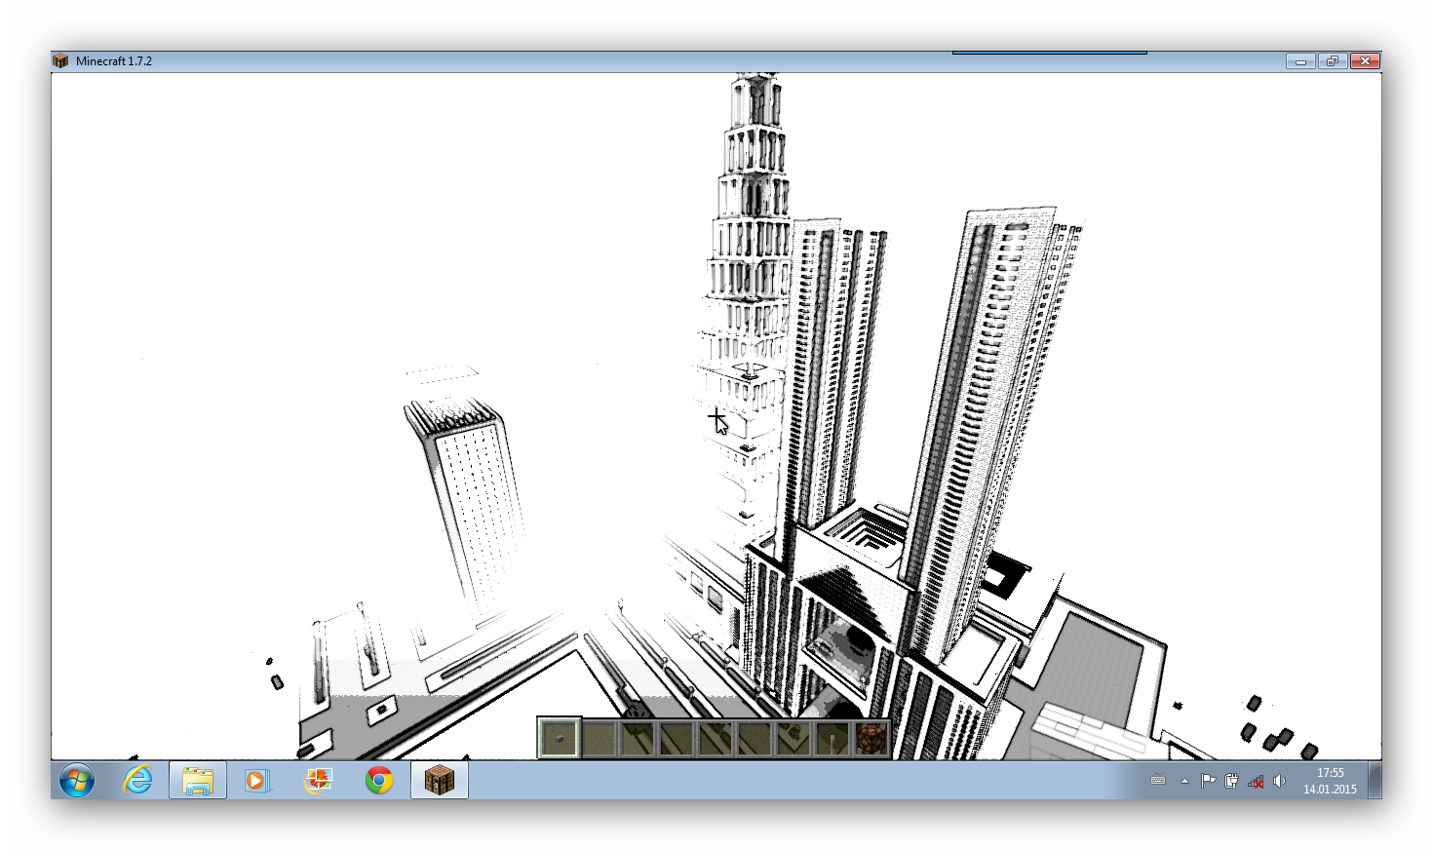Click the power plug battery icon

click(1231, 780)
